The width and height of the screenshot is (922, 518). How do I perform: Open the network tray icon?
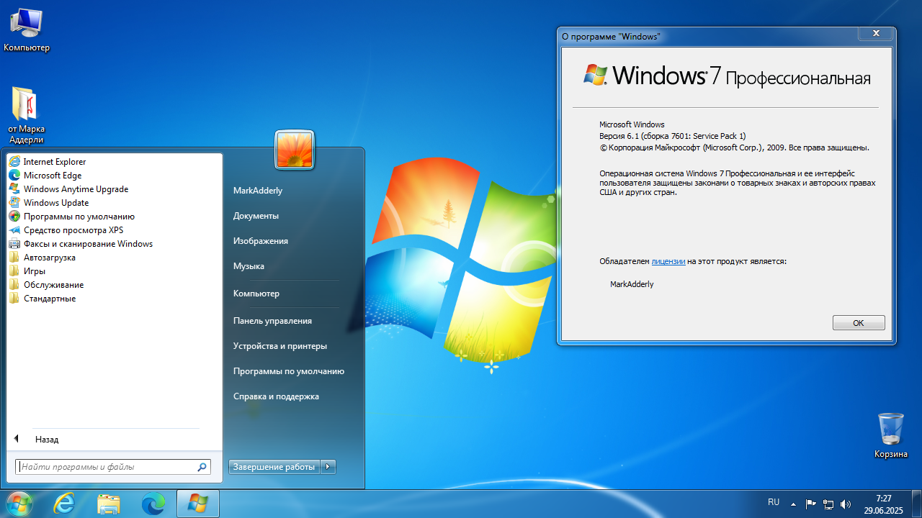pyautogui.click(x=828, y=504)
